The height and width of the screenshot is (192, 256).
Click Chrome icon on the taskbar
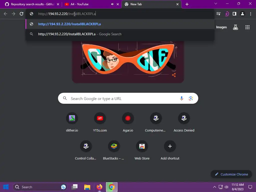coord(112,187)
